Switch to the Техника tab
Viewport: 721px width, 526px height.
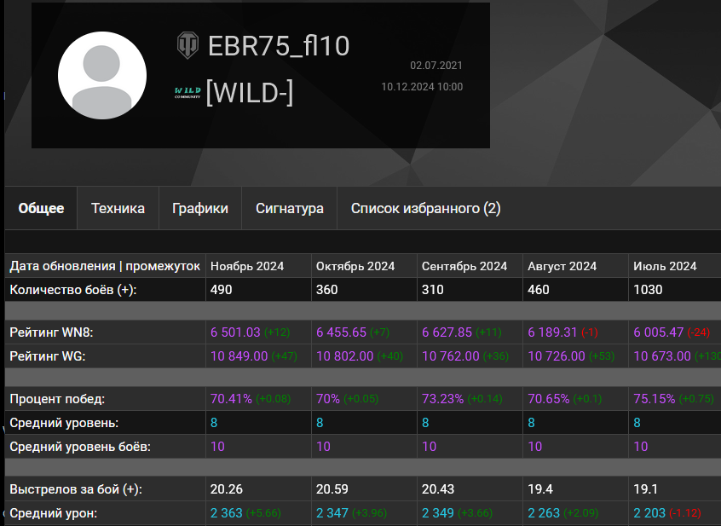click(x=118, y=208)
